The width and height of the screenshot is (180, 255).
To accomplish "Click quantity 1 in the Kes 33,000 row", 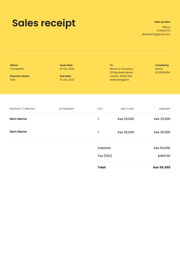I will pos(98,119).
